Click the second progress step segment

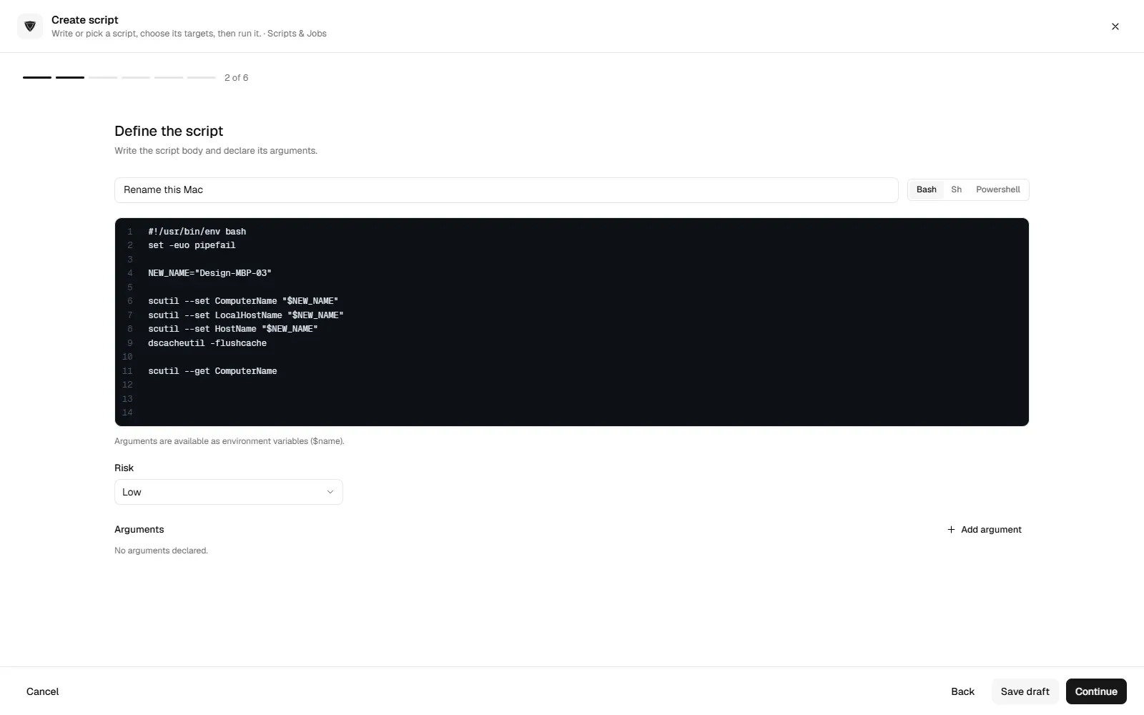(70, 77)
